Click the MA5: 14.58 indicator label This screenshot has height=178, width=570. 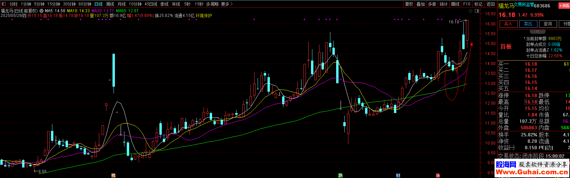click(x=55, y=11)
